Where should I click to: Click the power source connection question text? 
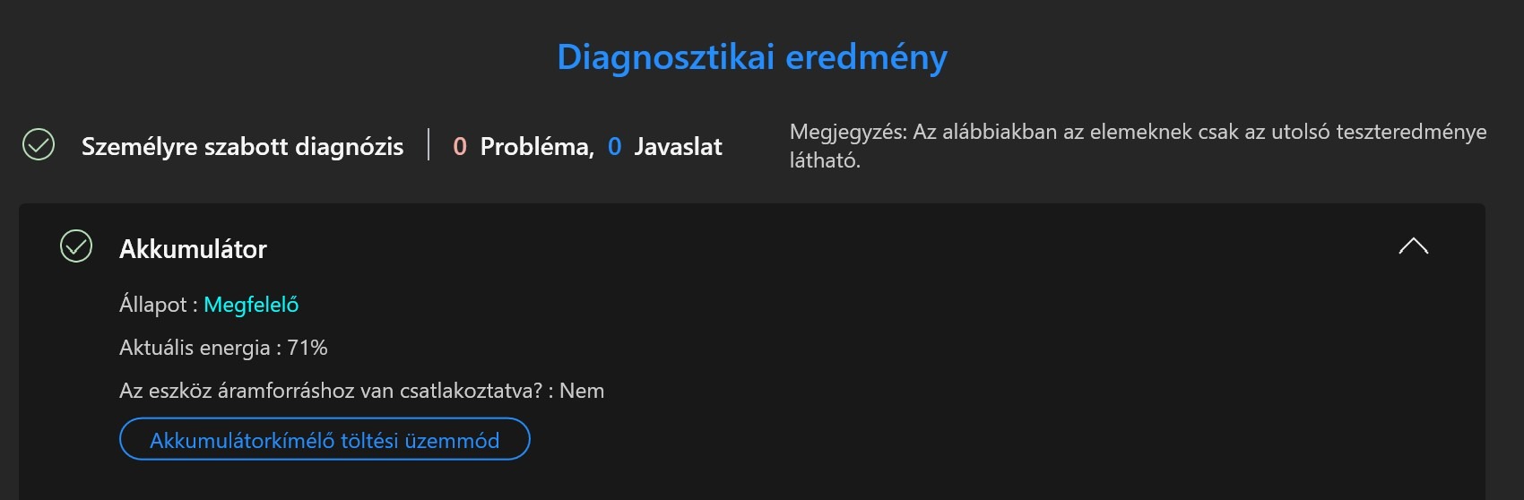pos(330,391)
